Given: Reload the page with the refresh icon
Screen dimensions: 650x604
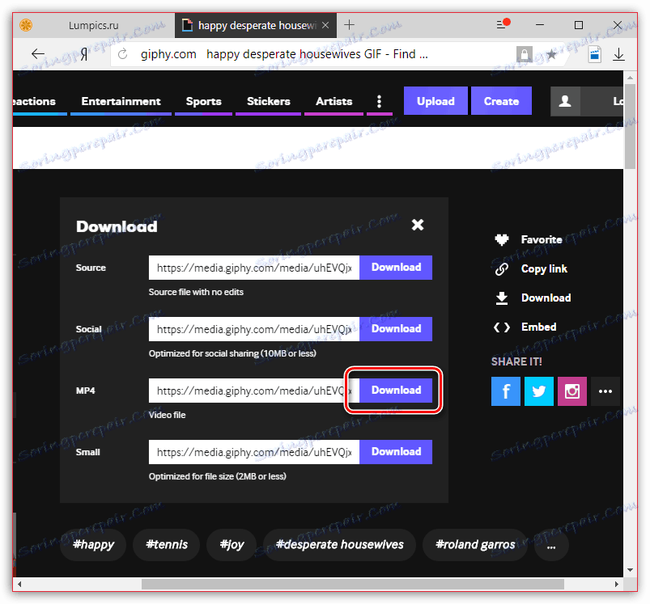Looking at the screenshot, I should click(x=123, y=54).
